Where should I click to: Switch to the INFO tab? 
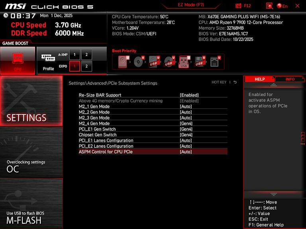(290, 79)
